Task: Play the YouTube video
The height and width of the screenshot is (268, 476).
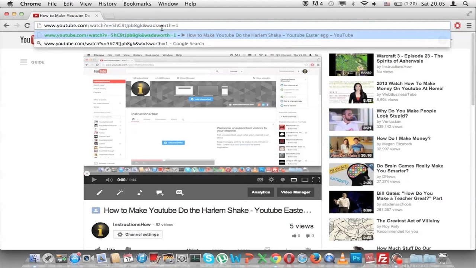Action: coord(94,179)
